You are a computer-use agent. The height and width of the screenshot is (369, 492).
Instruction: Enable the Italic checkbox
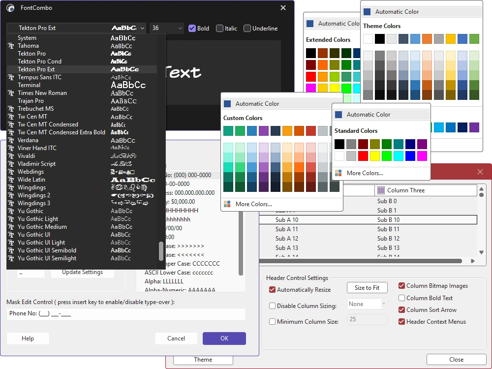point(219,29)
